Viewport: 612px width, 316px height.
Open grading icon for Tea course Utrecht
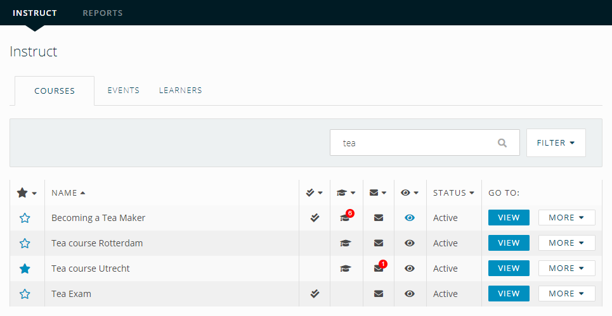tap(345, 269)
